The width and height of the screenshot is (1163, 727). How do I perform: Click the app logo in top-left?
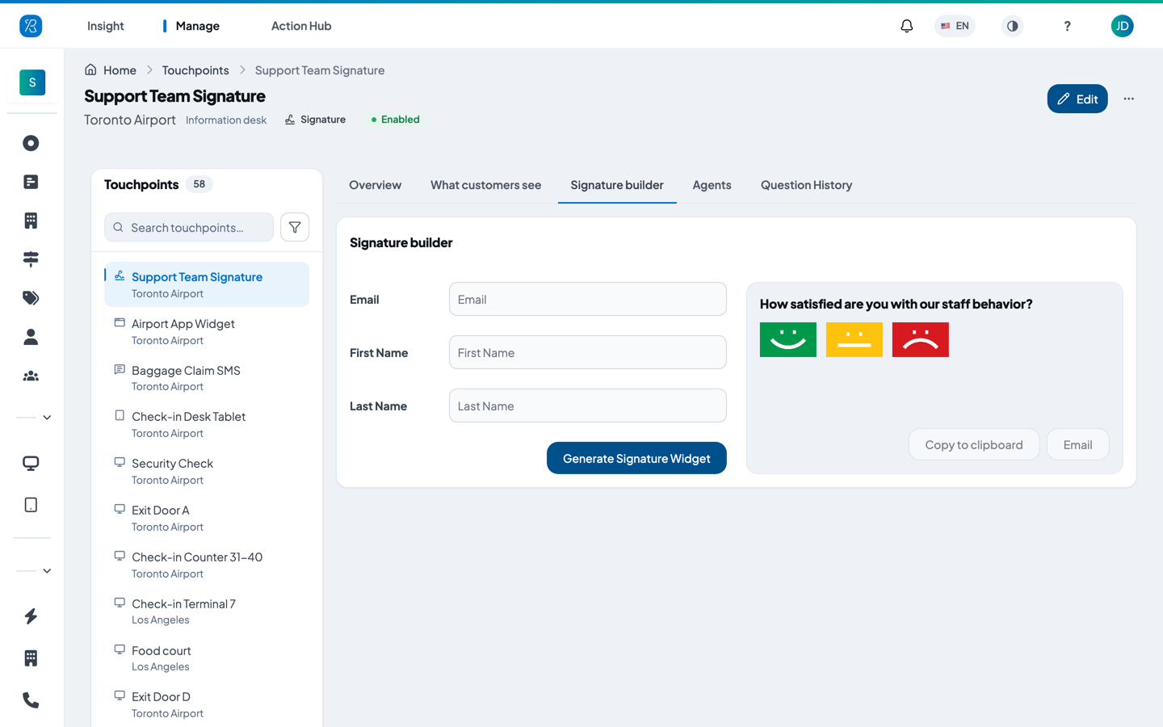pyautogui.click(x=31, y=26)
